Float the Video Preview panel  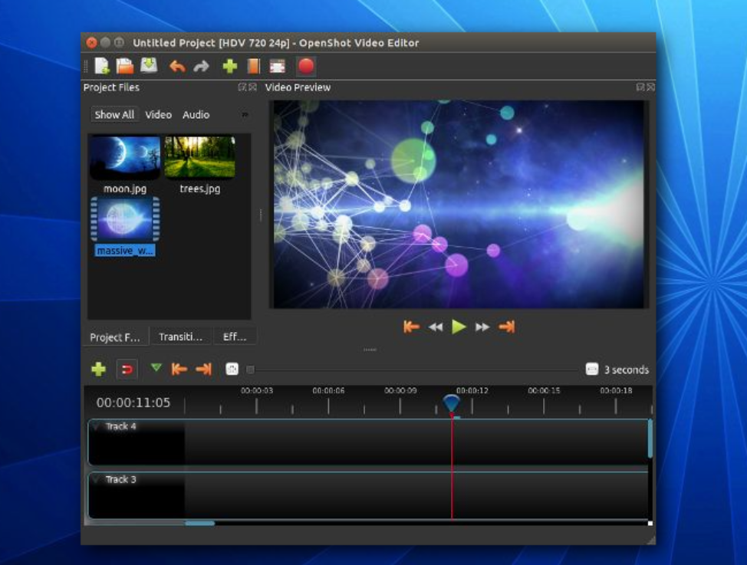point(640,87)
